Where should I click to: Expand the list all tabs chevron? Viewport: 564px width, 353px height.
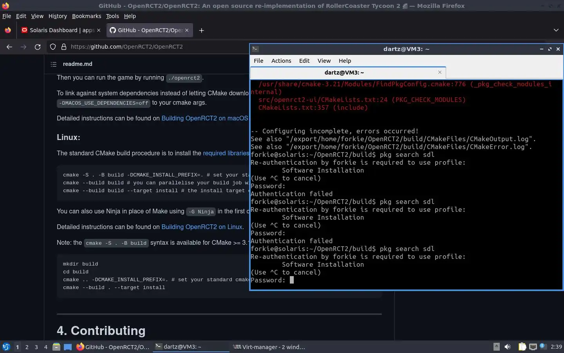(x=556, y=30)
